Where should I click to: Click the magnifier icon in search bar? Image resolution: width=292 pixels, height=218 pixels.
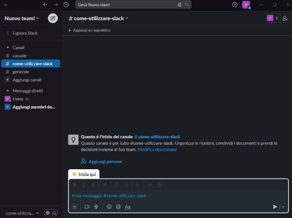187,4
